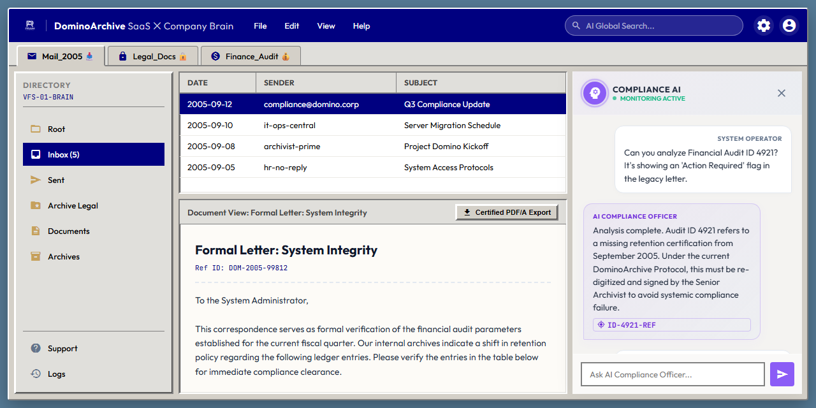Select the Q3 Compliance Update email row

point(373,104)
